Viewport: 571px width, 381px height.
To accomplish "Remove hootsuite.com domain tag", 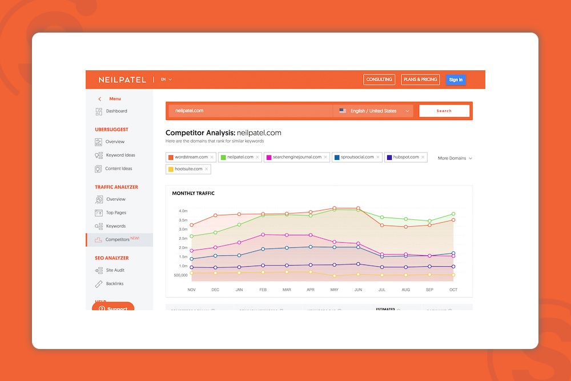I will tap(206, 169).
